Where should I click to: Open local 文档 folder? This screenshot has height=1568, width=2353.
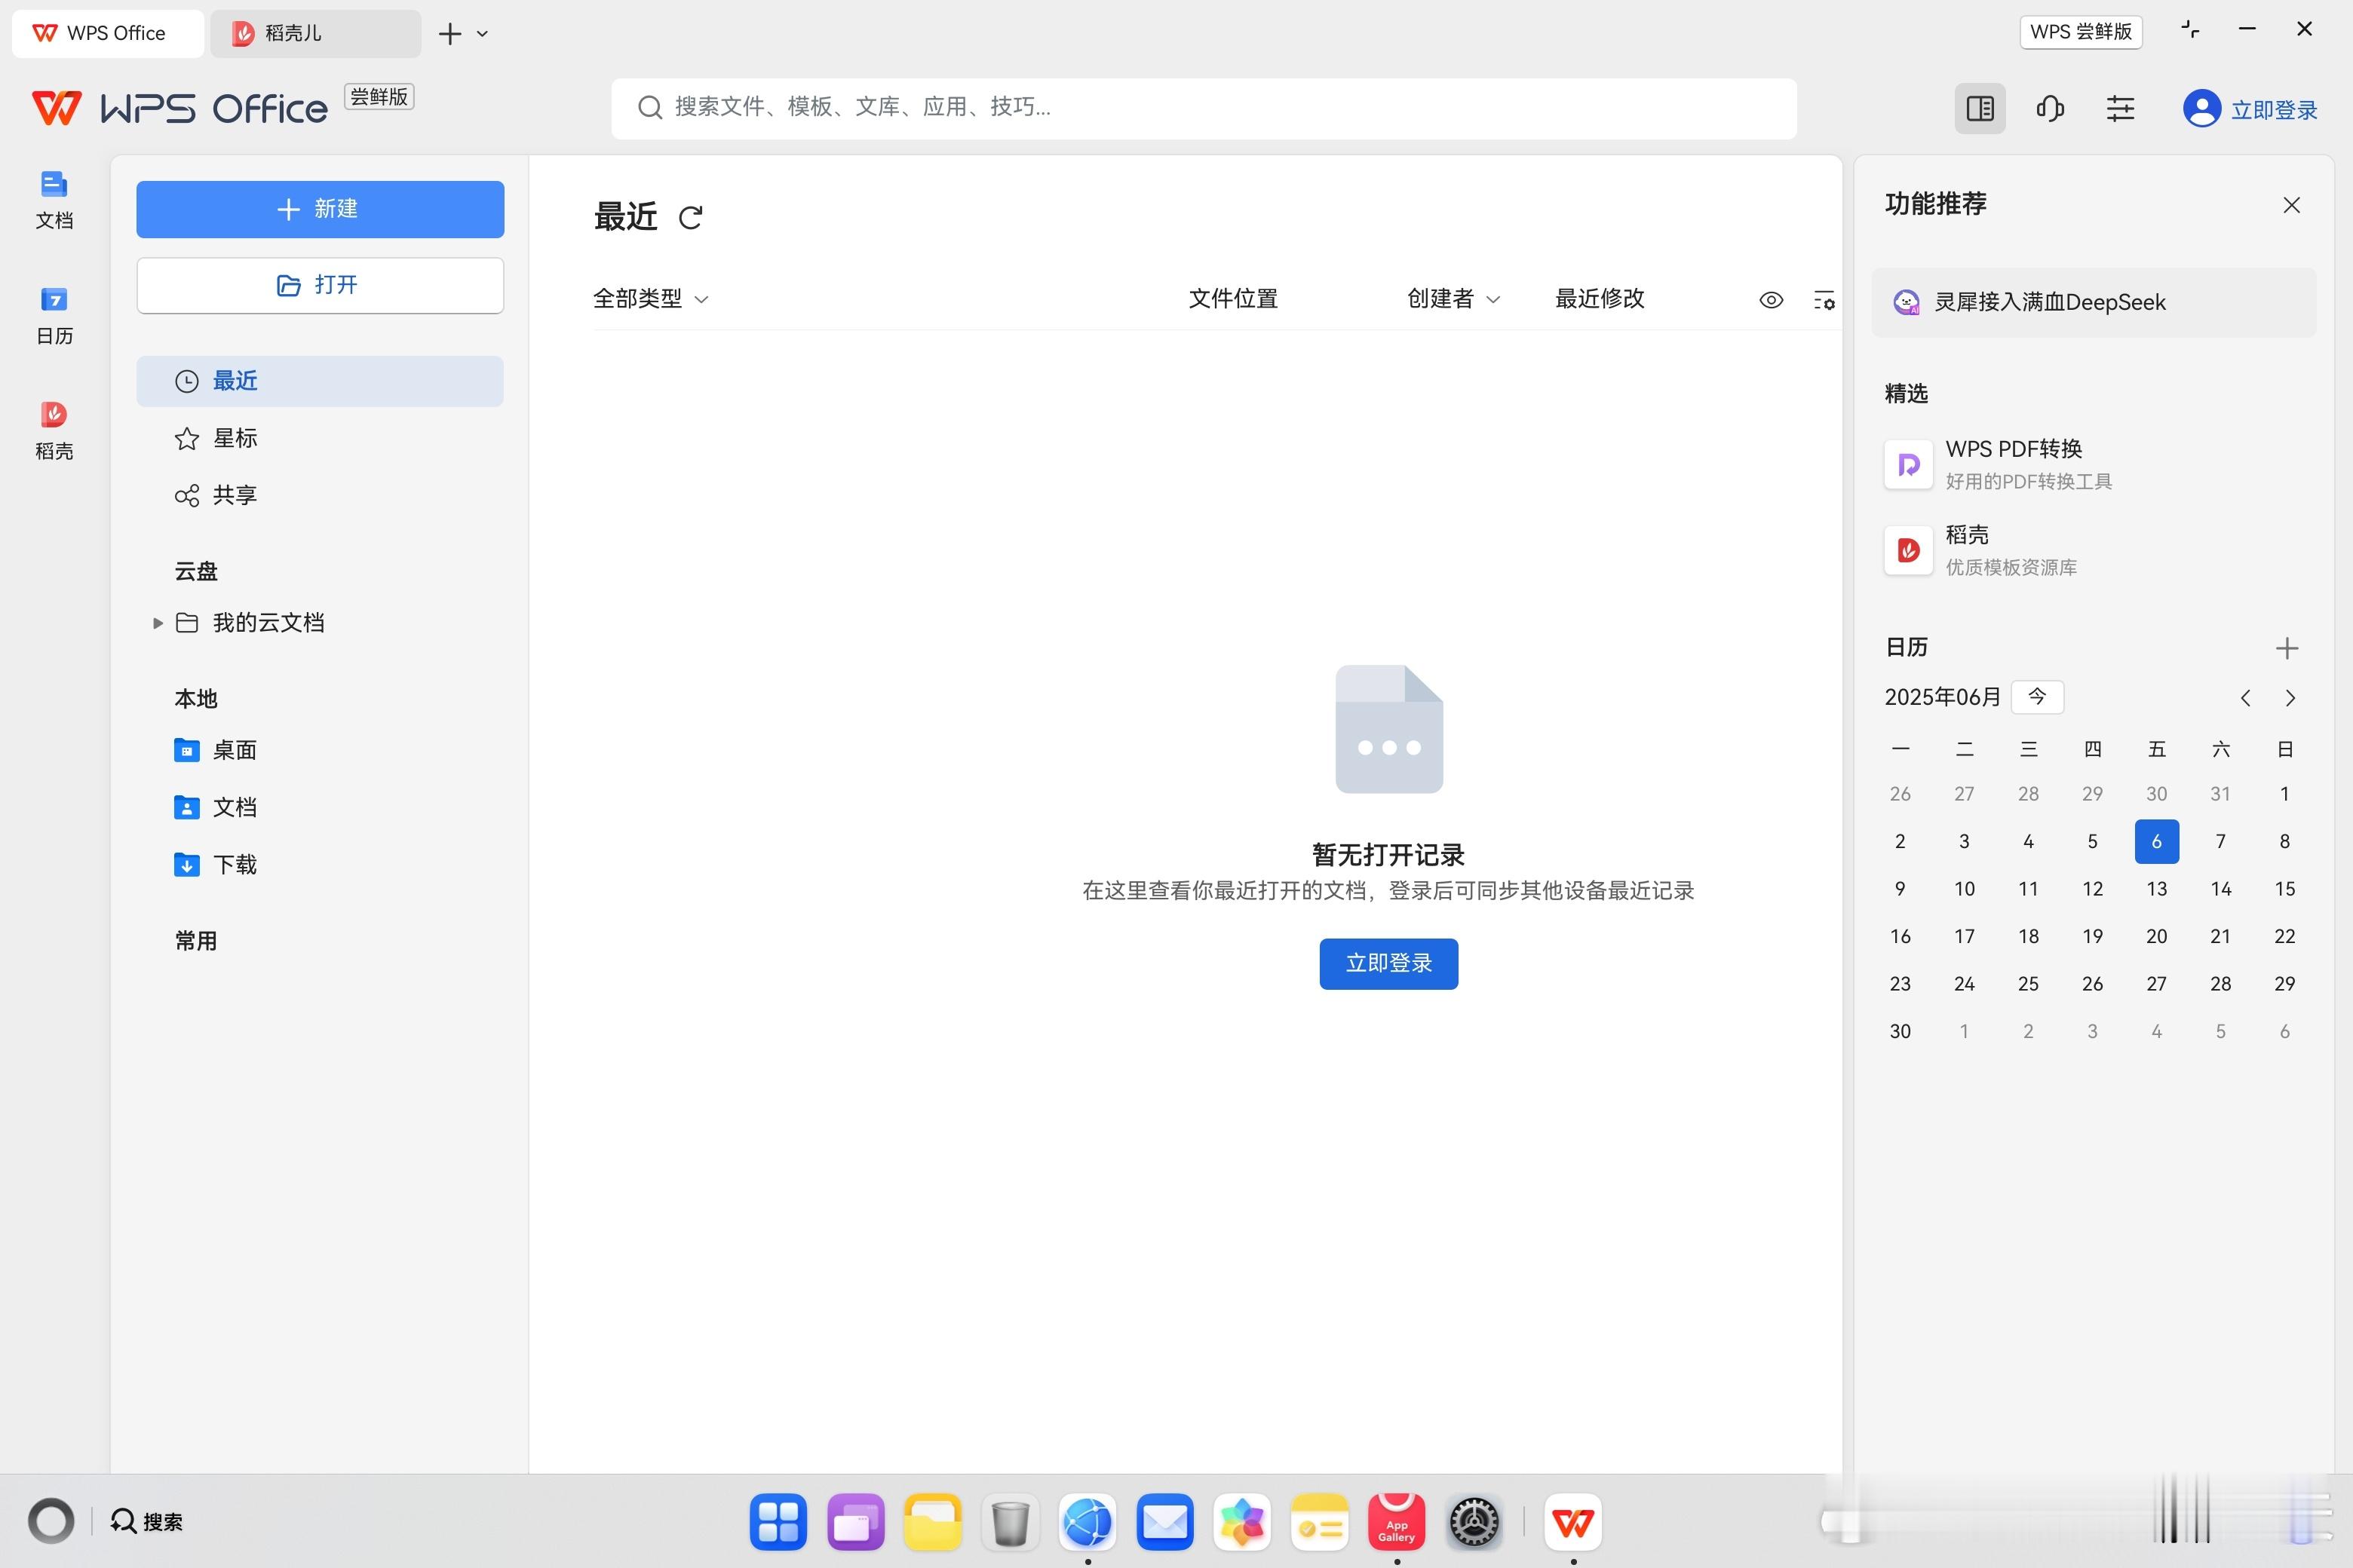coord(216,807)
